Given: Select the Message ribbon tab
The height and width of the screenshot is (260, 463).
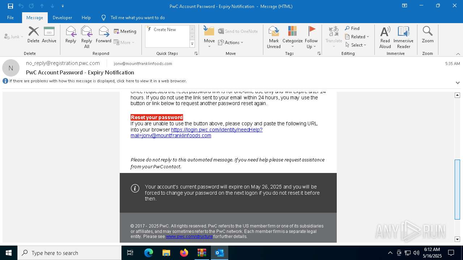Looking at the screenshot, I should click(x=35, y=18).
